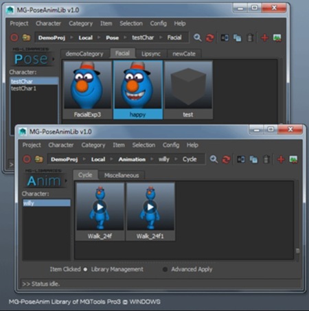Expand the Anim library switch arrow
This screenshot has width=309, height=311.
(66, 181)
